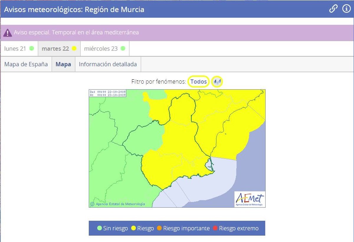Click the yellow dot beside martes 22
Image resolution: width=354 pixels, height=242 pixels.
(x=74, y=49)
